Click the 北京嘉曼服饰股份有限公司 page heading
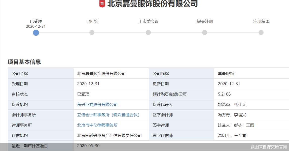 point(152,4)
